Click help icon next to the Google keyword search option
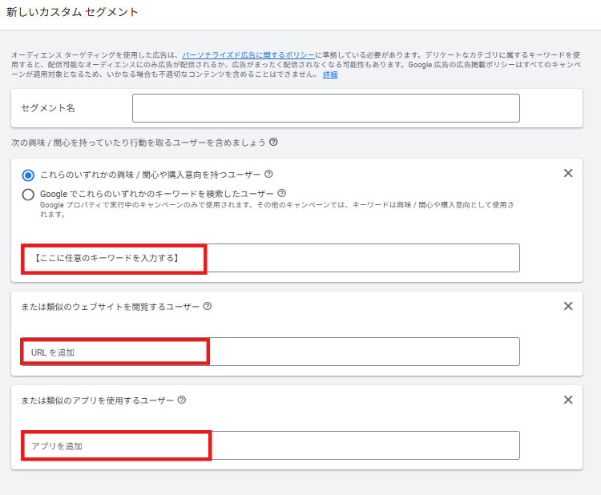This screenshot has height=495, width=601. pyautogui.click(x=282, y=193)
